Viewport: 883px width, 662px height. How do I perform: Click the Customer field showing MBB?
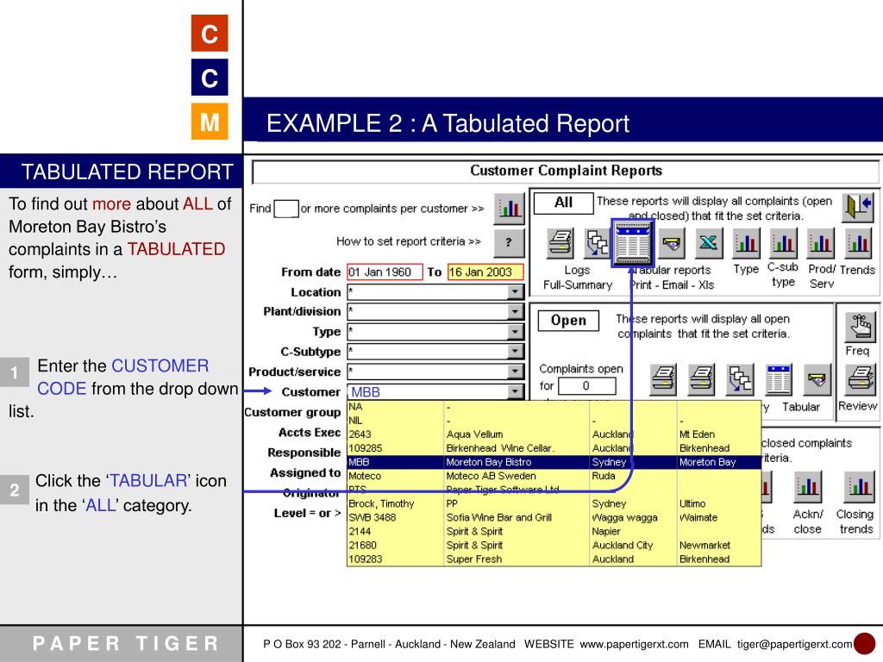427,392
